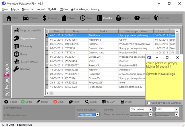The image size is (185, 127).
Task: Click the row selector for 01-01-2015
Action: [x=47, y=36]
